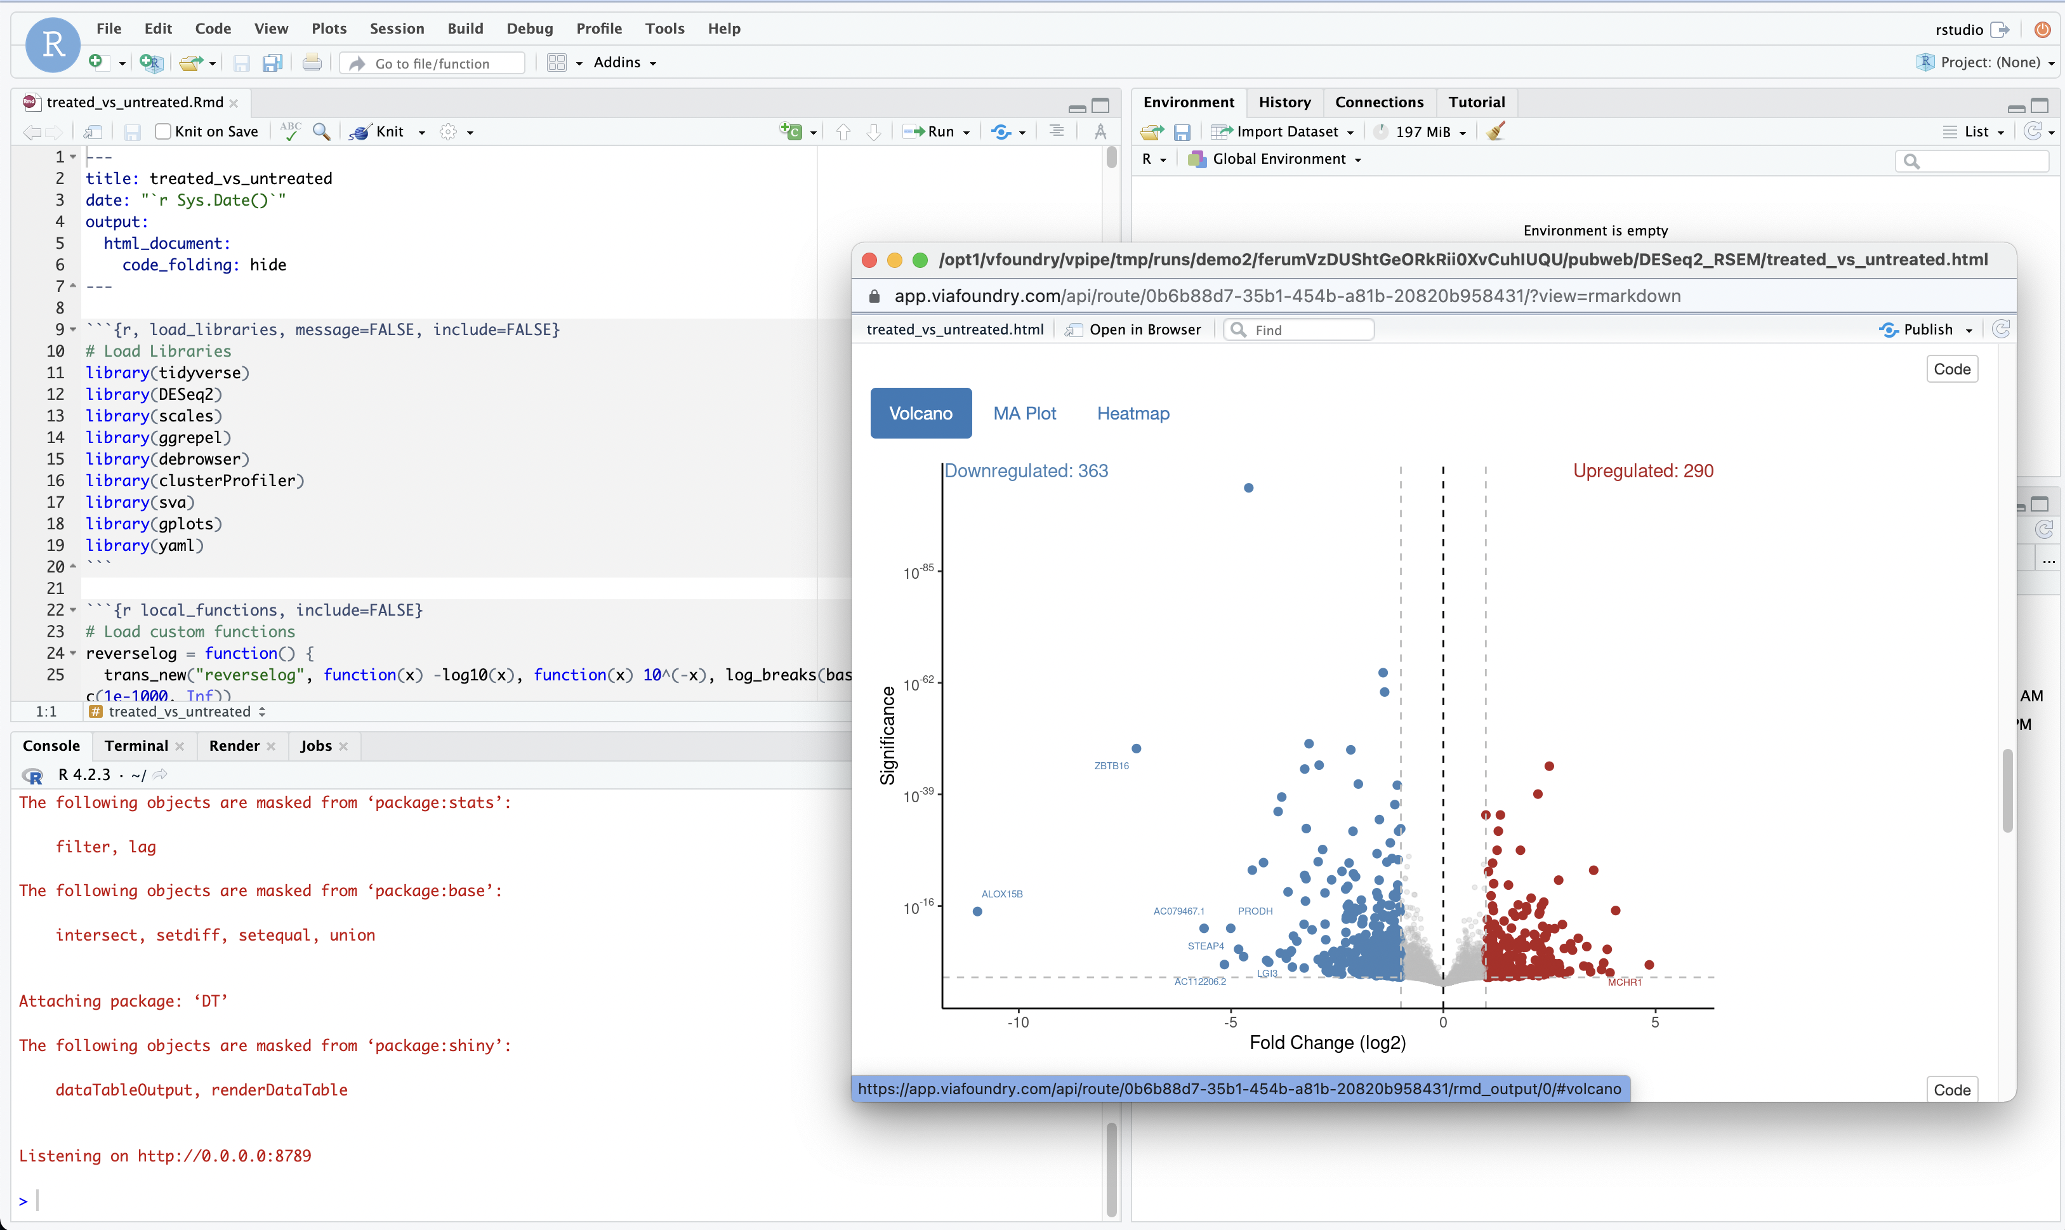Refresh the Environment pane
Viewport: 2065px width, 1230px height.
(2033, 131)
